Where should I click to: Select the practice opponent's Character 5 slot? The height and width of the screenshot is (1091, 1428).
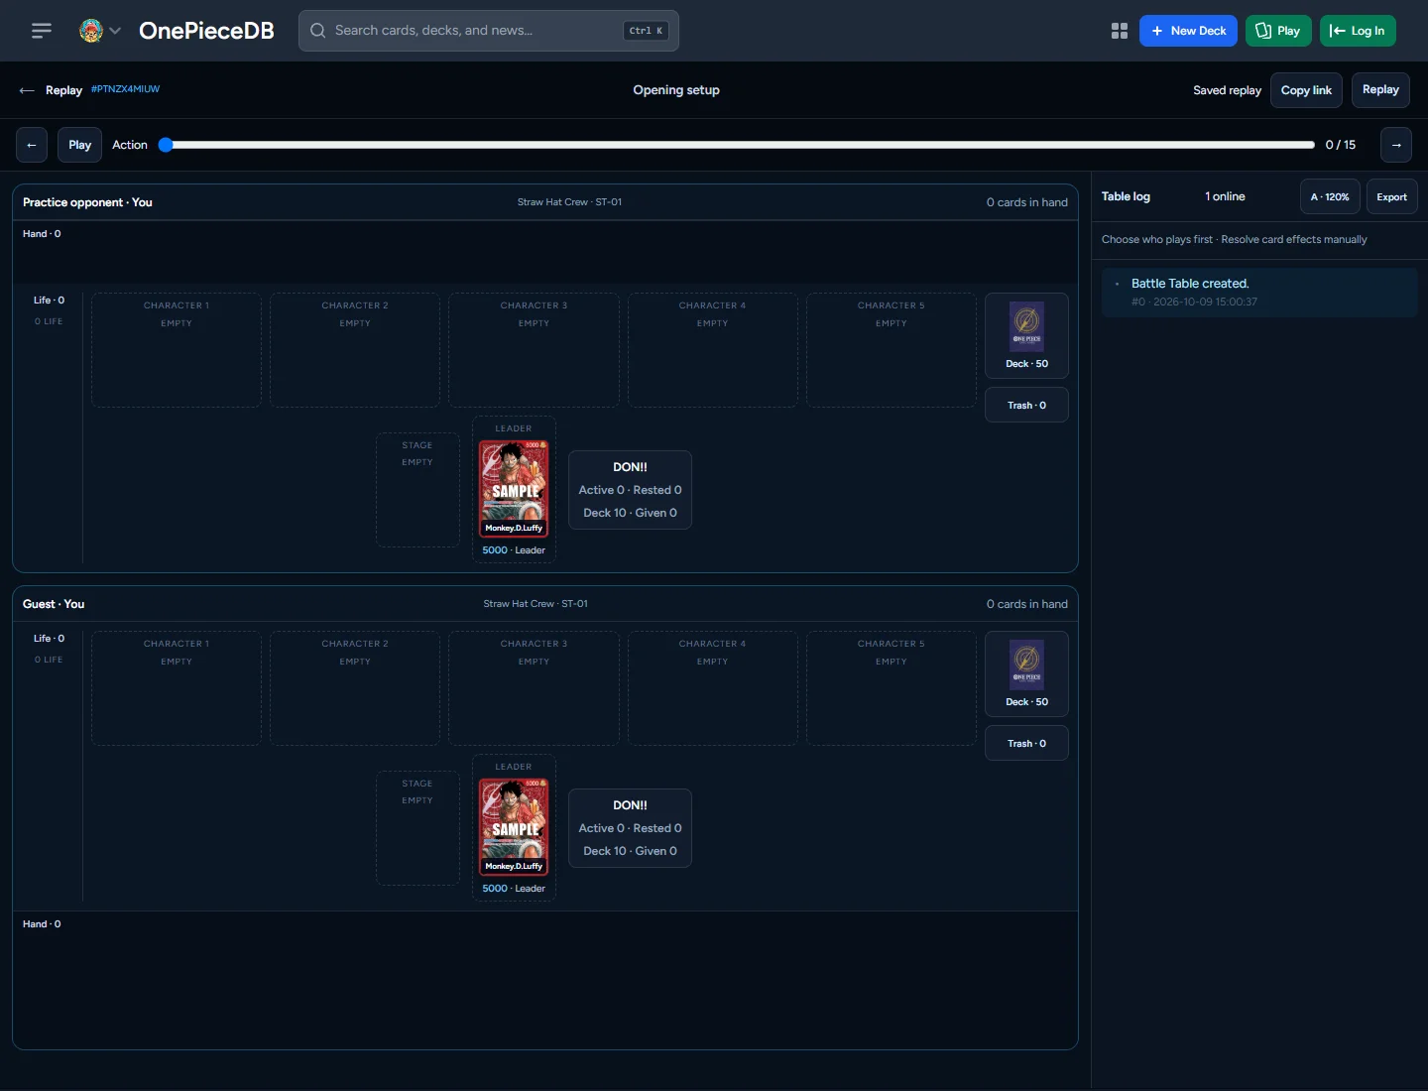click(x=892, y=350)
